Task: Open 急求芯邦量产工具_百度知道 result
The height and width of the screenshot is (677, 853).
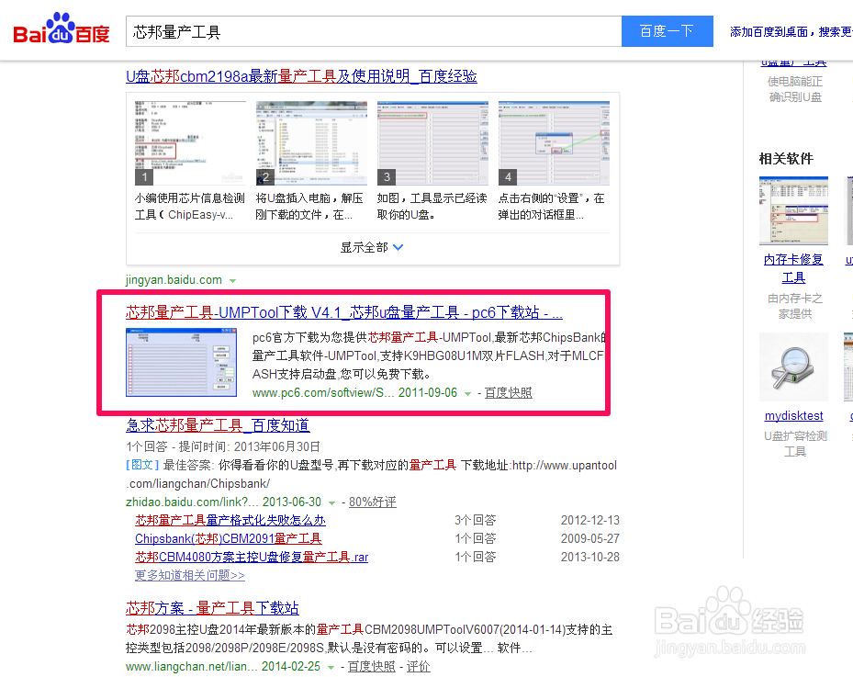Action: point(218,425)
